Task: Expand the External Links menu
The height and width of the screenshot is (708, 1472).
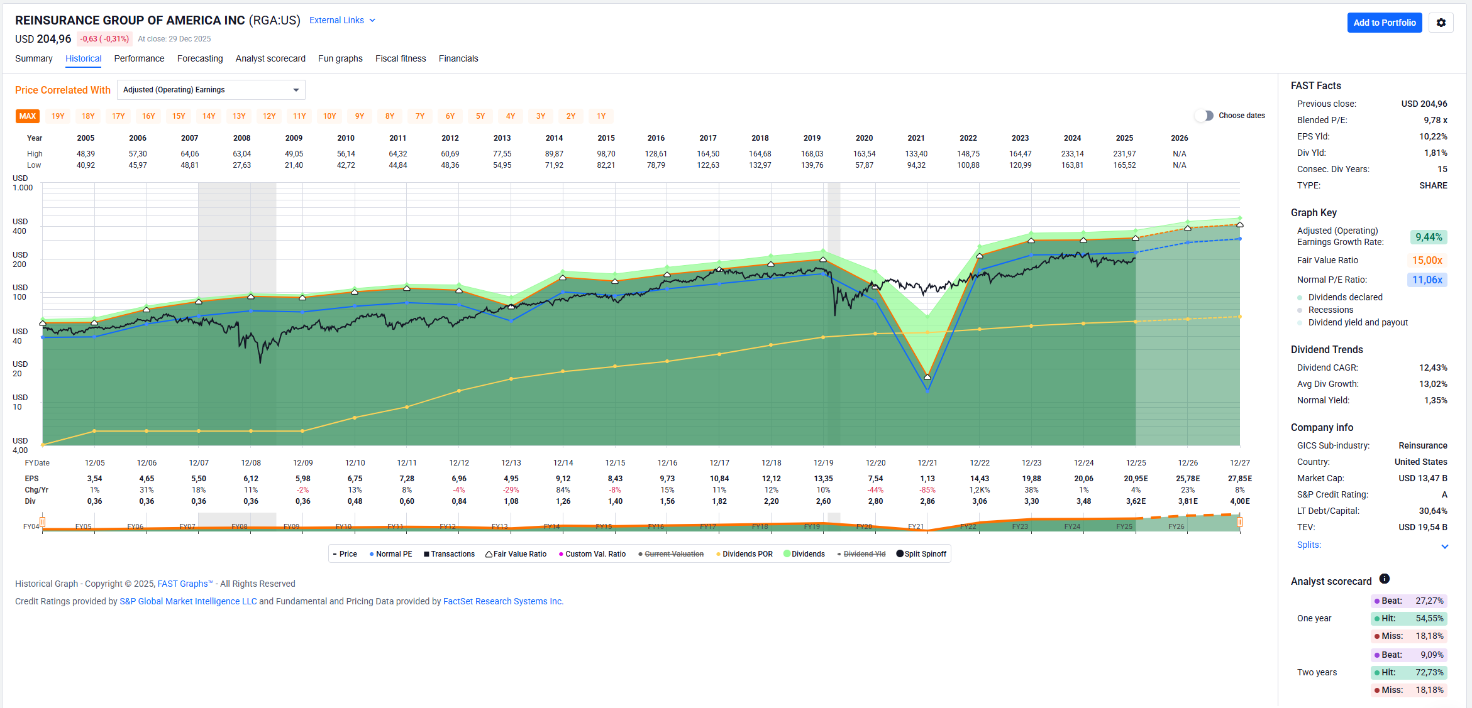Action: [342, 20]
